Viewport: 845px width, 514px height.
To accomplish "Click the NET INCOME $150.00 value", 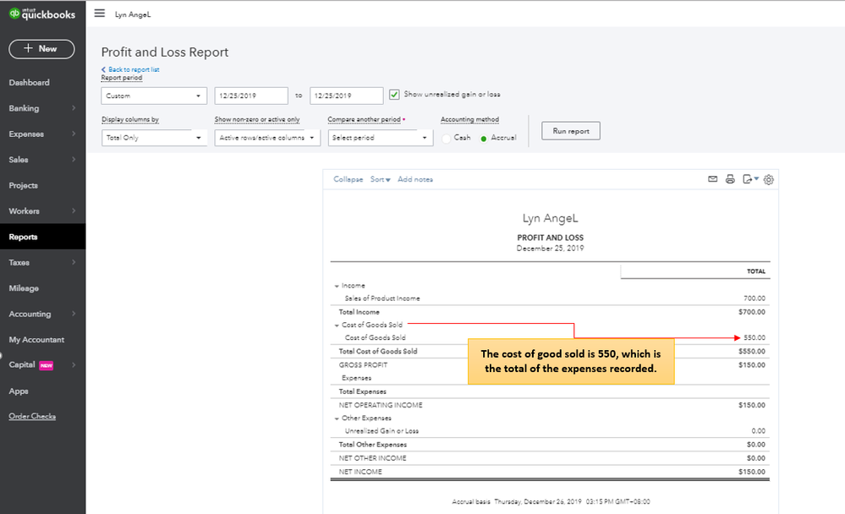I will 752,472.
